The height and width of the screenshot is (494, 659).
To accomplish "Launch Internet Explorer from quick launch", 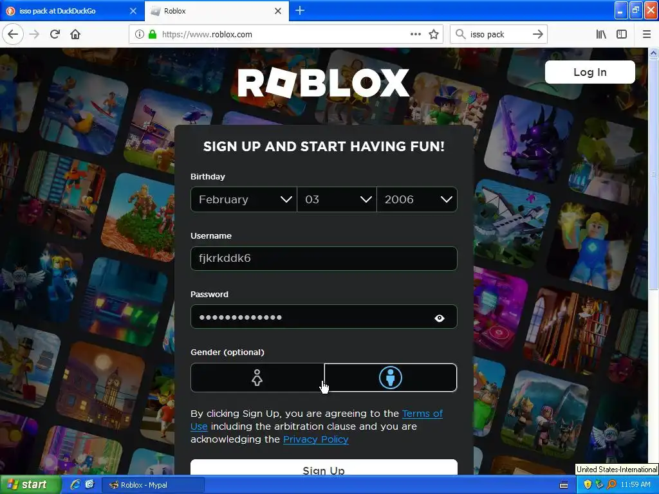I will pos(75,484).
